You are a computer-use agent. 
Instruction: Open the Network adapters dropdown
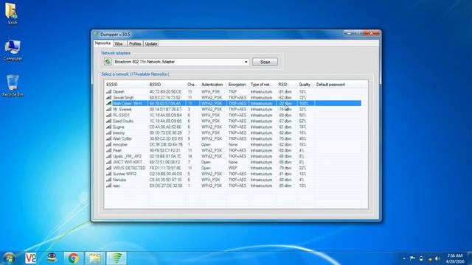click(x=246, y=62)
